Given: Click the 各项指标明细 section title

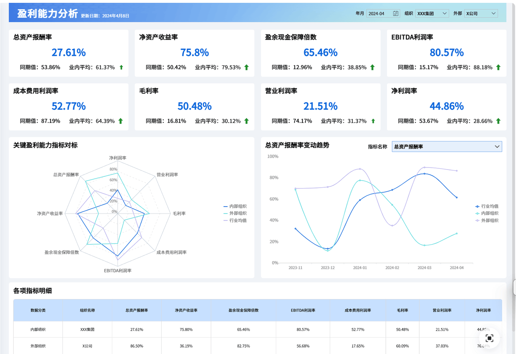Looking at the screenshot, I should 33,291.
